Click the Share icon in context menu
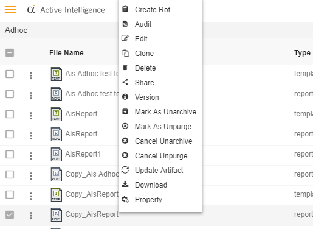Screen dimensions: 313x229 (125, 82)
